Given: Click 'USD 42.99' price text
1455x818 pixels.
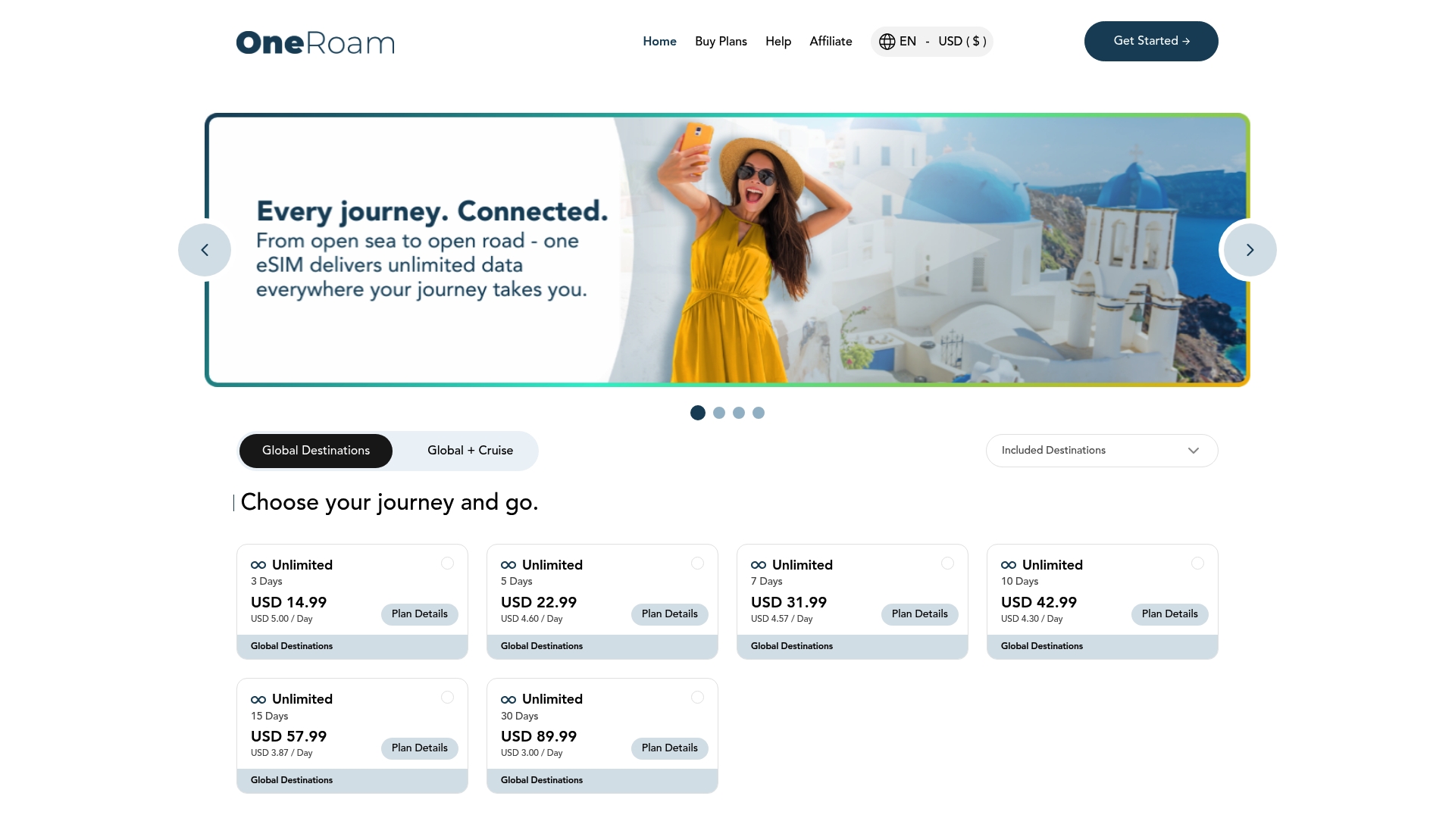Looking at the screenshot, I should [1039, 603].
